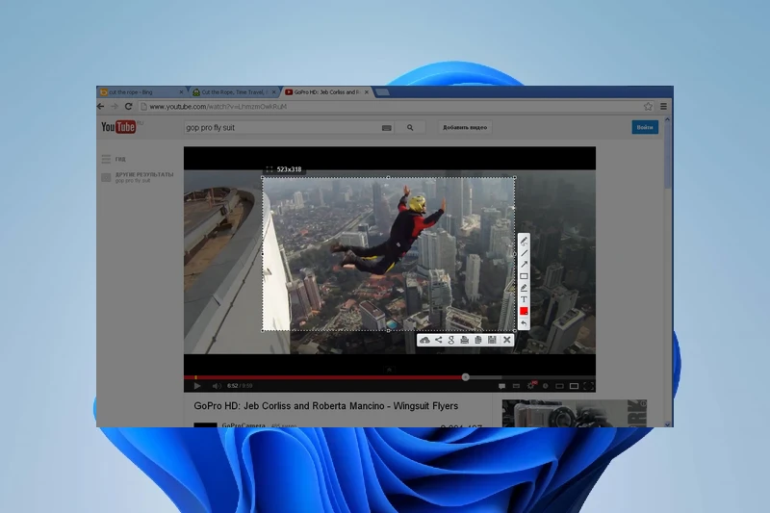Select the Lightshot marker highlighter tool
The image size is (770, 513).
pos(524,288)
